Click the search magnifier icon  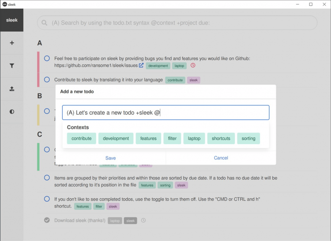click(x=45, y=23)
